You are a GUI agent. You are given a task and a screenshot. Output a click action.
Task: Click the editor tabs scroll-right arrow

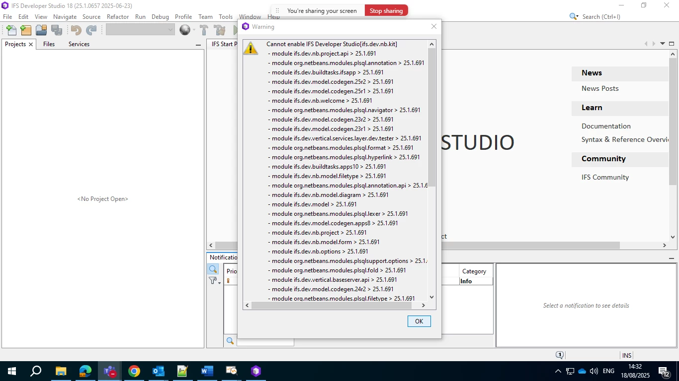click(654, 44)
